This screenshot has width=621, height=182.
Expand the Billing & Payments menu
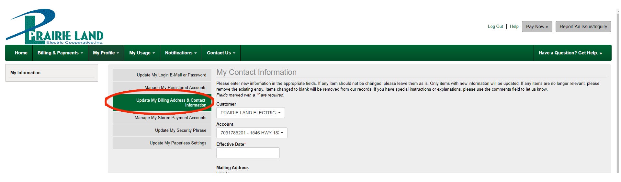click(60, 53)
